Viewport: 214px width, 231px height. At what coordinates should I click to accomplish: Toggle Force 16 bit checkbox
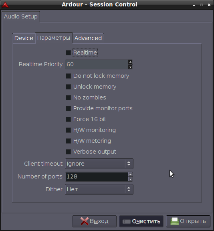click(68, 119)
